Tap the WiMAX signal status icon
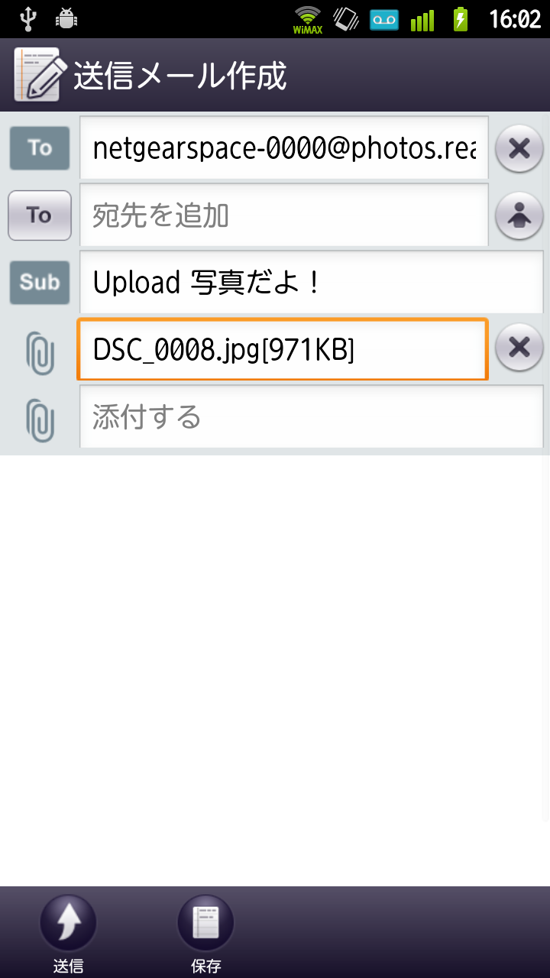The width and height of the screenshot is (550, 978). coord(307,19)
